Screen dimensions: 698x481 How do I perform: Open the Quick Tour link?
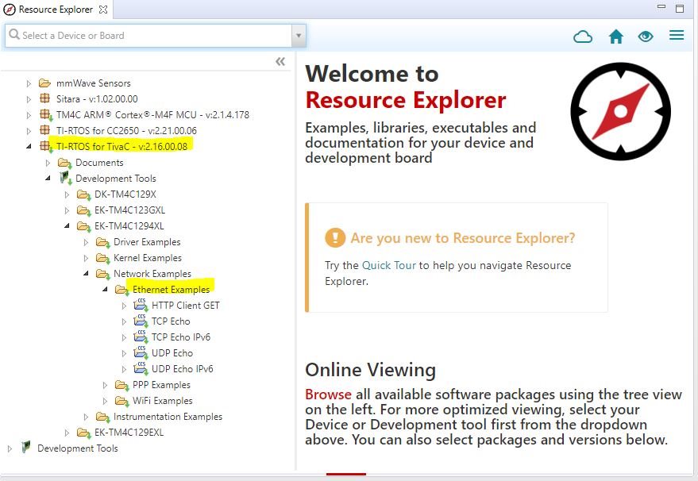388,265
